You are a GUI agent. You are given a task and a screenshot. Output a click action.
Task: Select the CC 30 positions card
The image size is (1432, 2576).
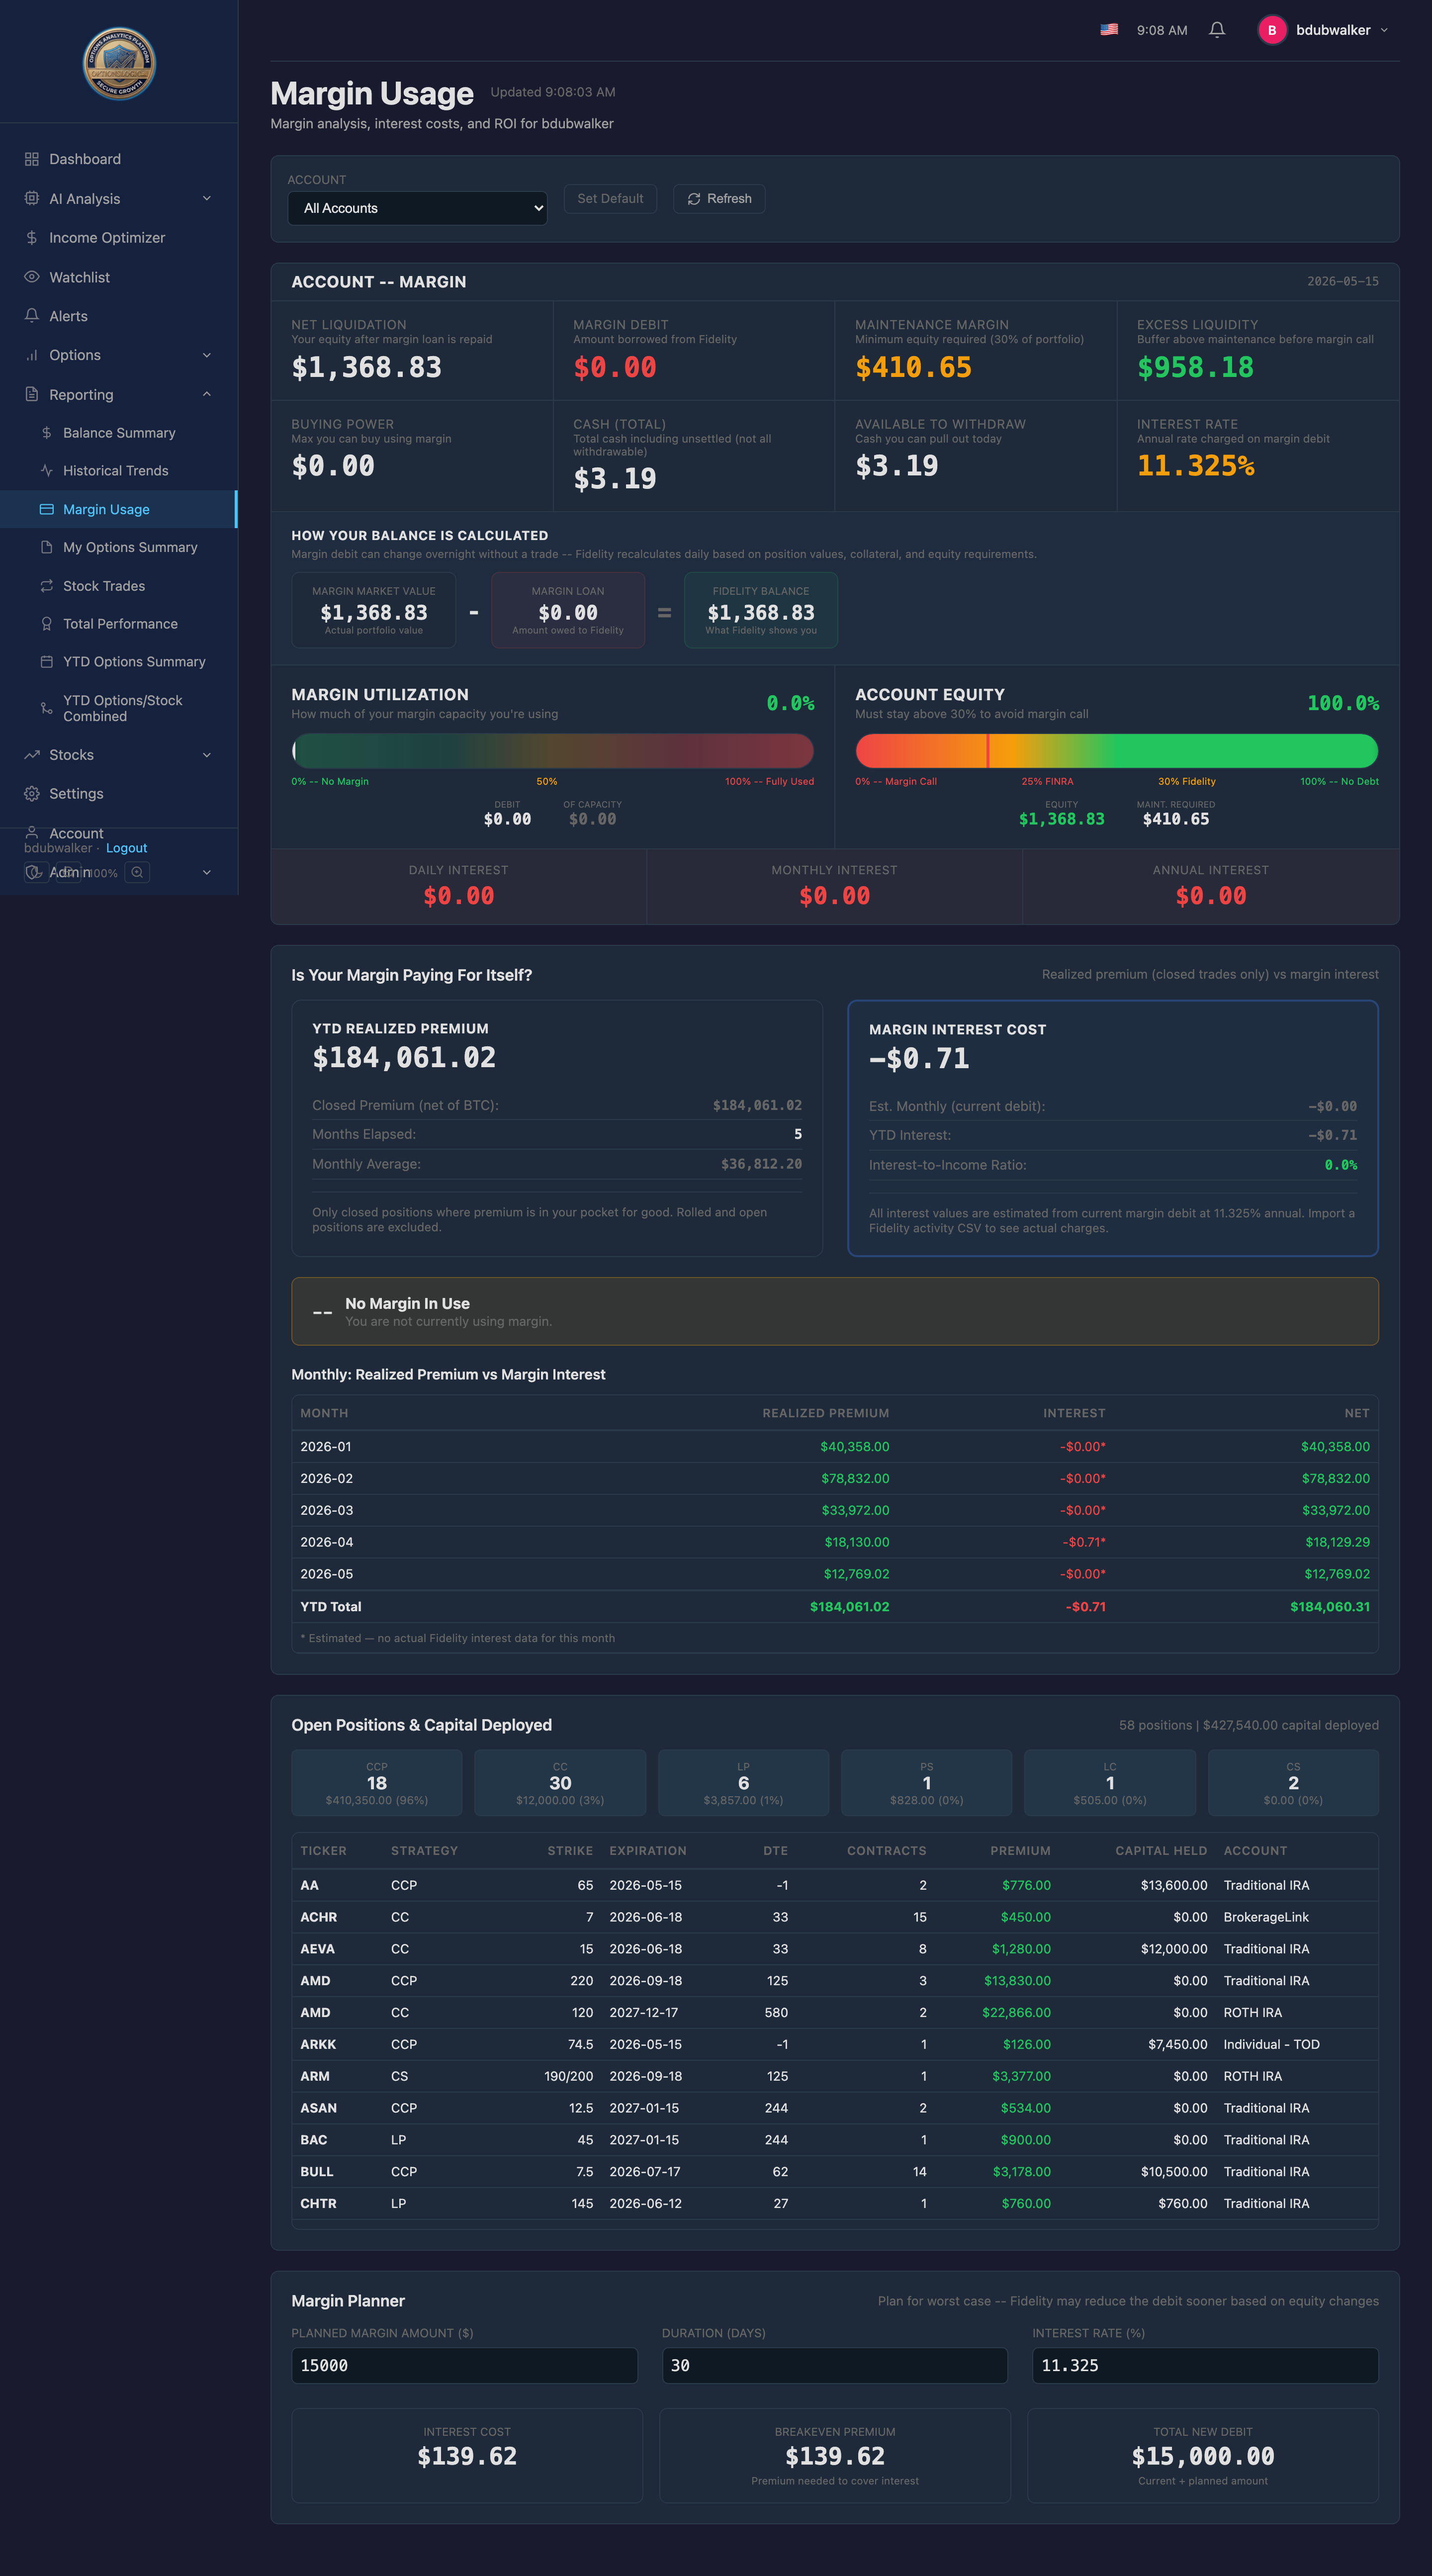point(560,1782)
